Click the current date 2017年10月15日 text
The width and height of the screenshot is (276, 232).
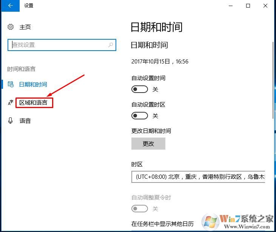coord(151,62)
